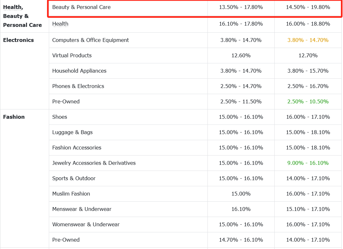This screenshot has height=249, width=343.
Task: Click 'Computers & Office Equipment' row label
Action: coord(90,40)
